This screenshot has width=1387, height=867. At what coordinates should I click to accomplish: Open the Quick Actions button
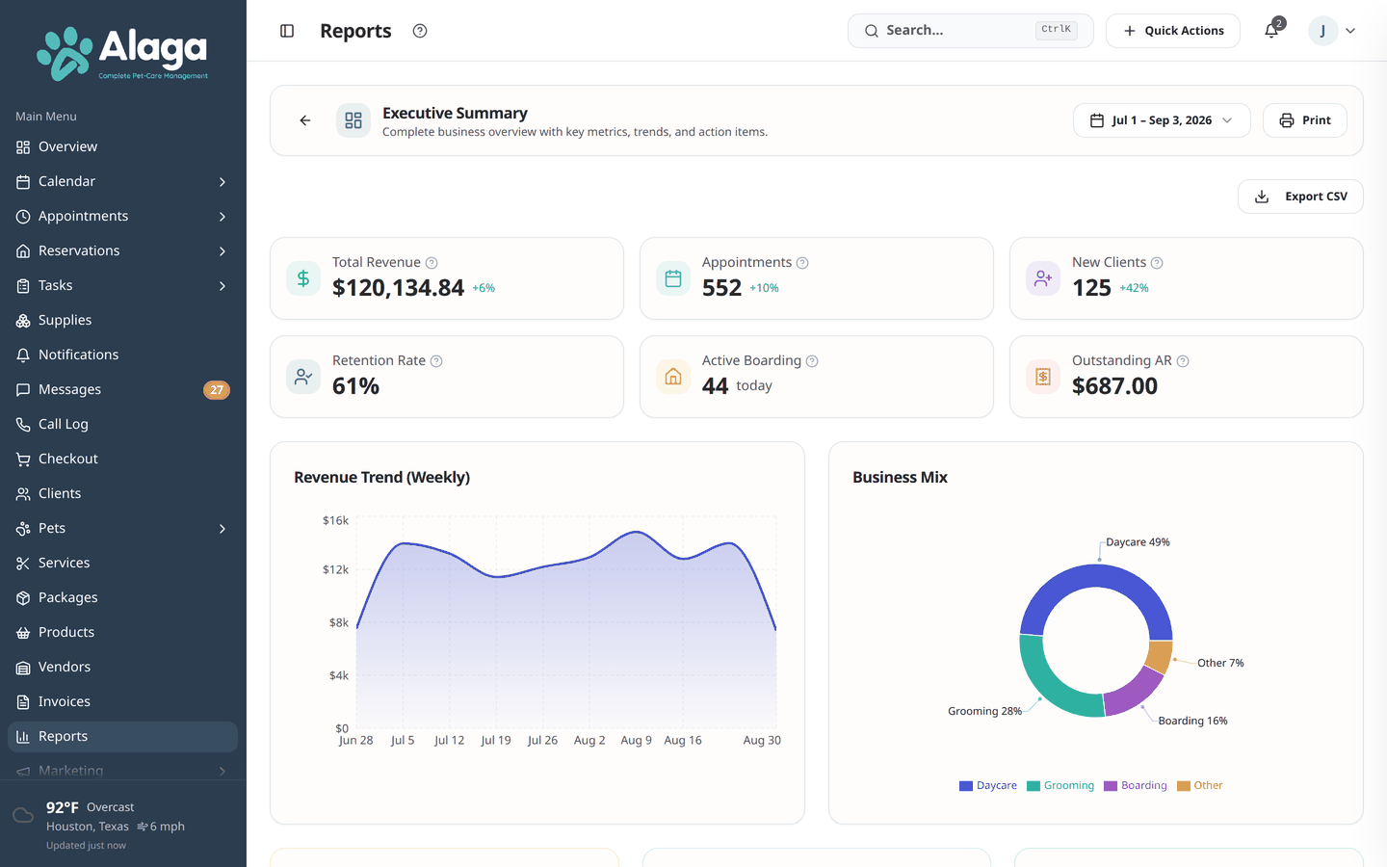click(1173, 31)
